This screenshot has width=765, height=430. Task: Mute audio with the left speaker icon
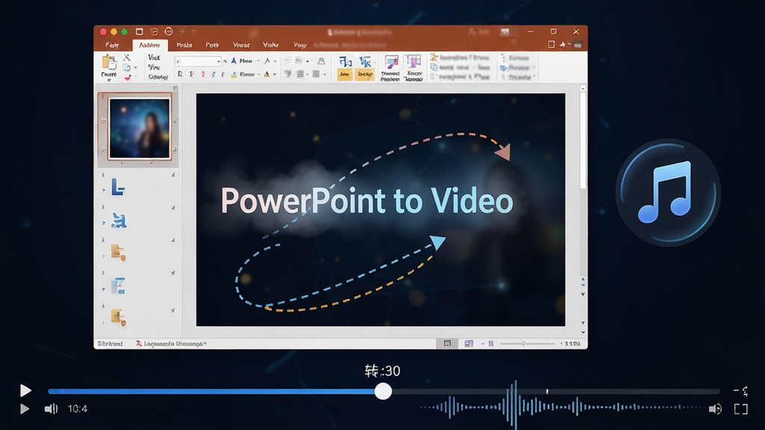[x=51, y=409]
